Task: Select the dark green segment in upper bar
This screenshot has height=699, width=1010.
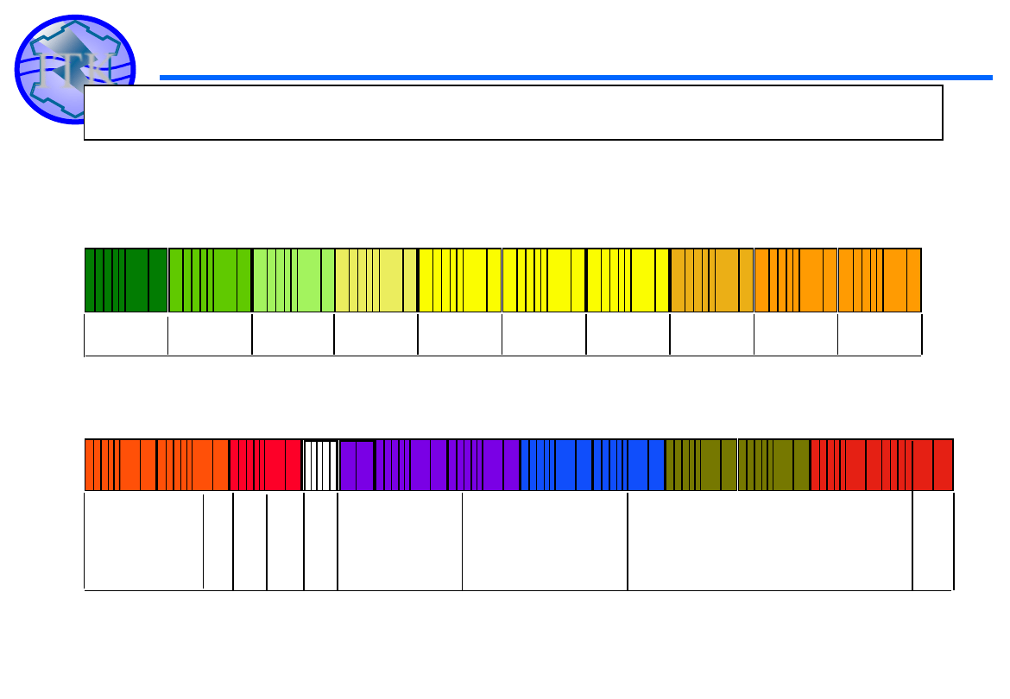Action: tap(126, 280)
